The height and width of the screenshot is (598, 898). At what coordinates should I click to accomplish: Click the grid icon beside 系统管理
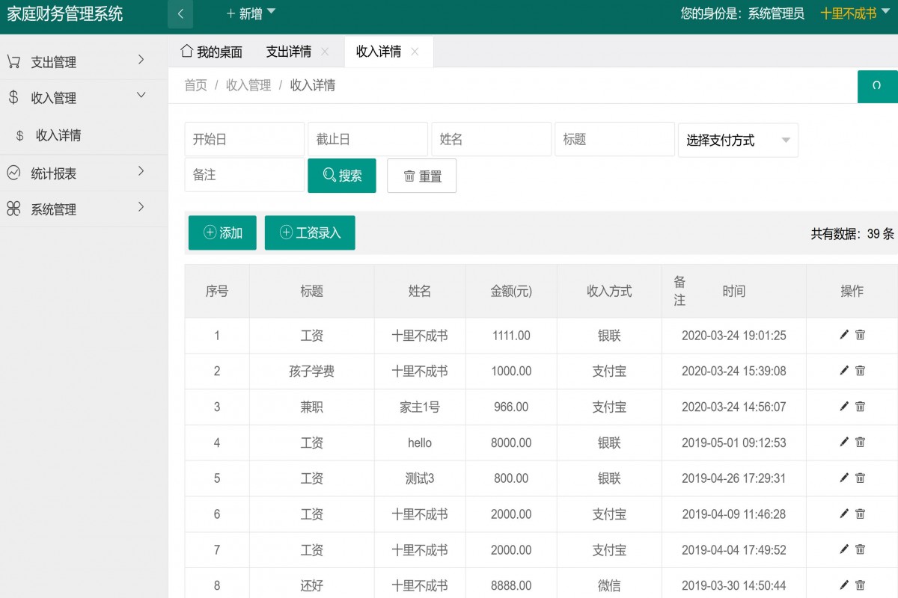click(x=13, y=209)
